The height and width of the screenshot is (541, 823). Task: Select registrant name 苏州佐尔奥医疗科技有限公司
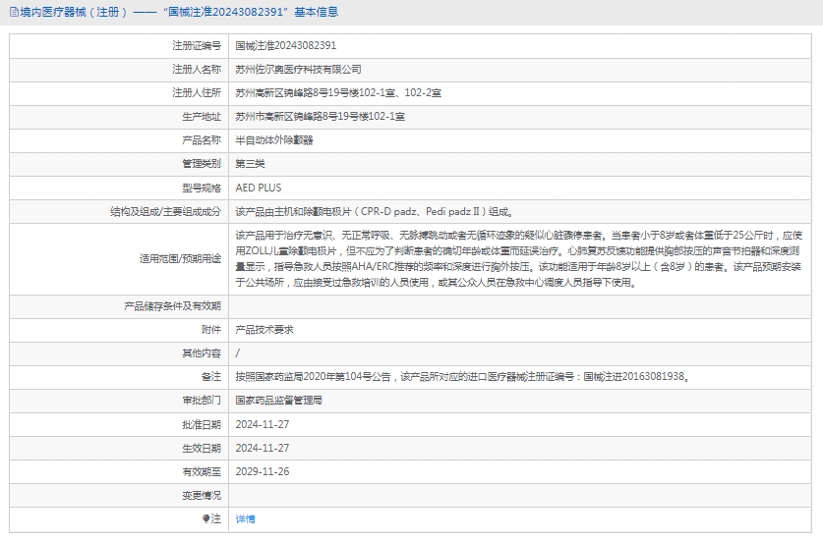[298, 70]
